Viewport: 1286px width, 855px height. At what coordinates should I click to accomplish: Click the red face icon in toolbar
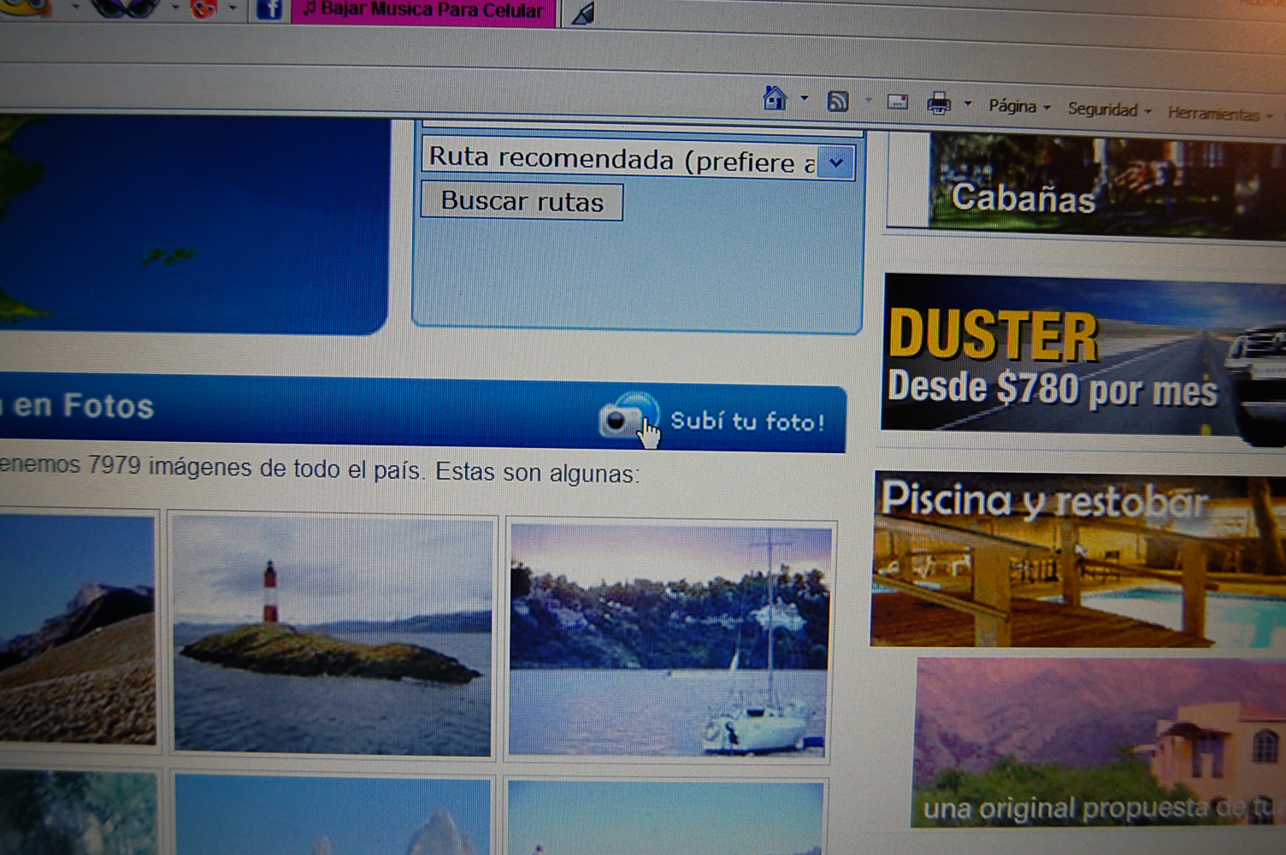[x=204, y=8]
